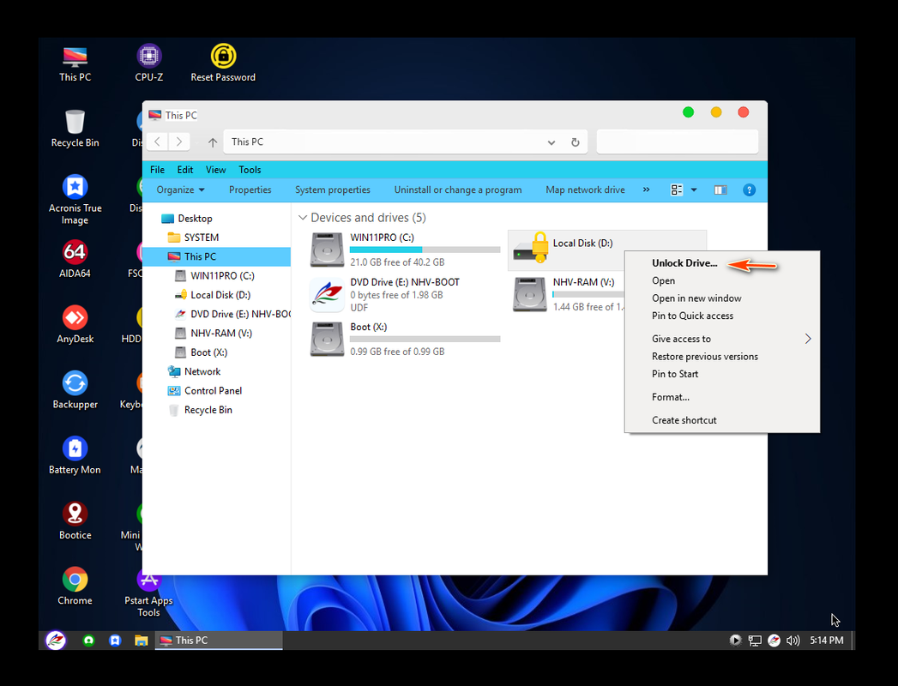
Task: Select DVD Drive (E:) NHV-BOOT icon
Action: (327, 294)
